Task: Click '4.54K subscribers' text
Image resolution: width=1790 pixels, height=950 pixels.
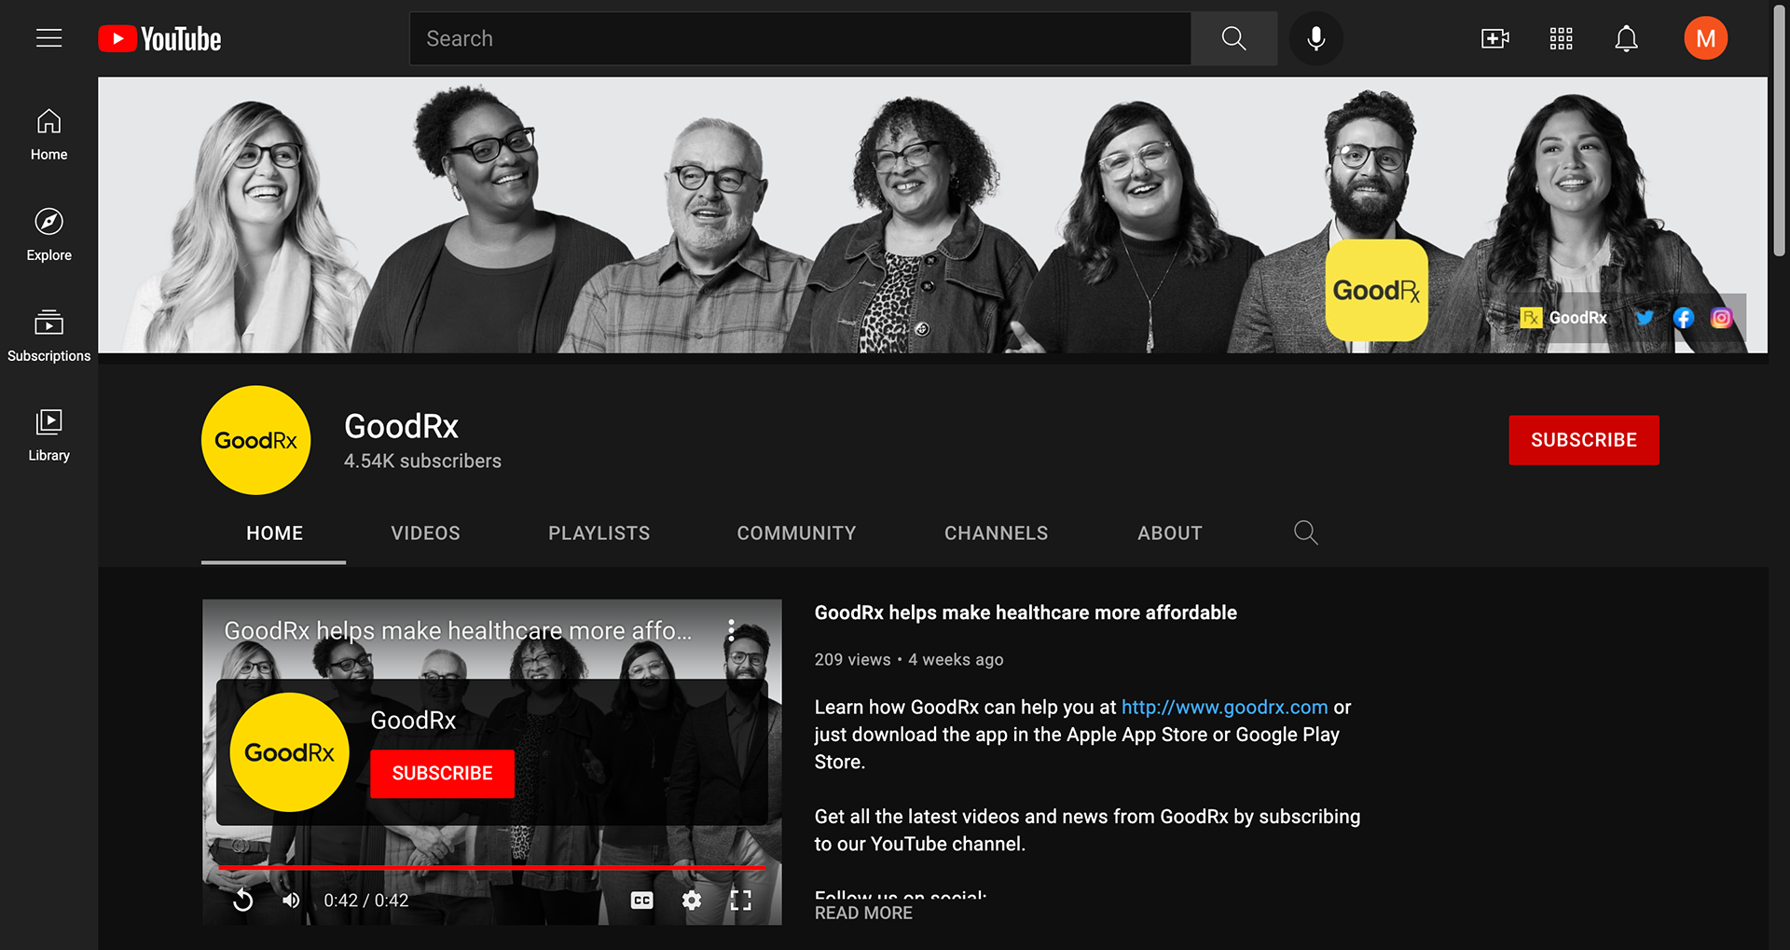Action: [422, 461]
